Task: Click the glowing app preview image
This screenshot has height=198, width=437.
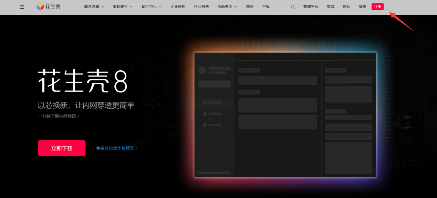Action: click(x=285, y=115)
